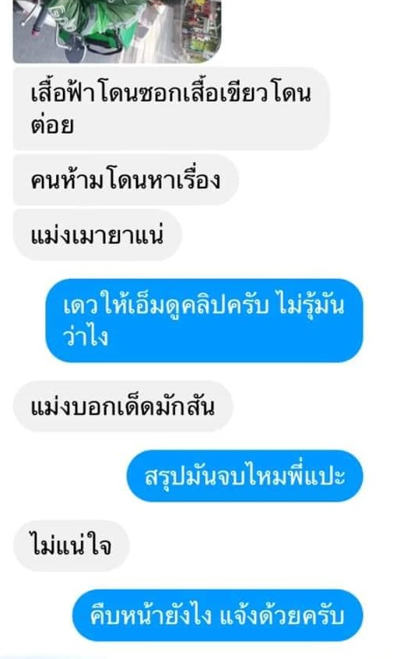This screenshot has width=400, height=659.
Task: Open the shared photo at the top
Action: point(117,31)
